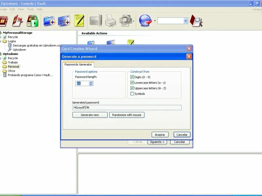262x196 pixels.
Task: Click the note icon under Available Actions
Action: 131,42
